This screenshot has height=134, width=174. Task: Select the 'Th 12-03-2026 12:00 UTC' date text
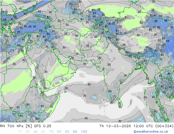click(x=127, y=126)
